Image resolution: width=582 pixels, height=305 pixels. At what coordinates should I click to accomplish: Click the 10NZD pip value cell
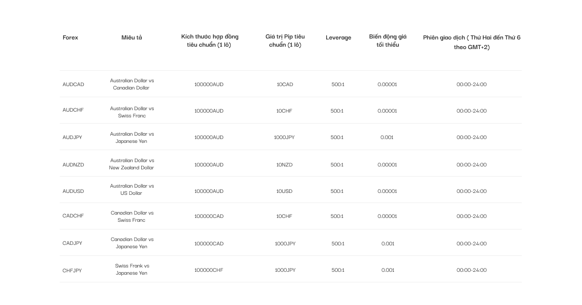[284, 165]
